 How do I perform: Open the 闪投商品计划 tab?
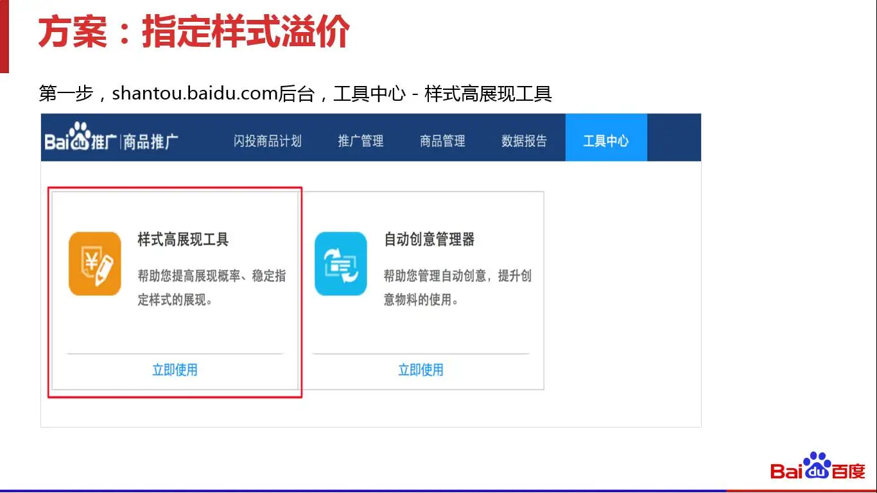pyautogui.click(x=267, y=141)
